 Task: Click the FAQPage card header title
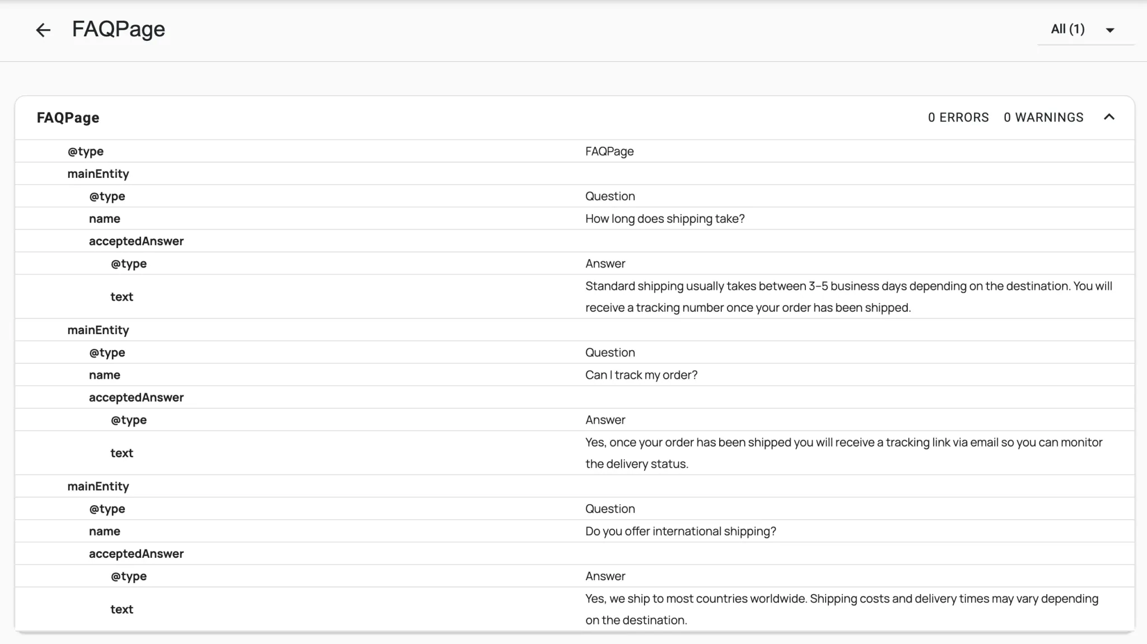(68, 117)
